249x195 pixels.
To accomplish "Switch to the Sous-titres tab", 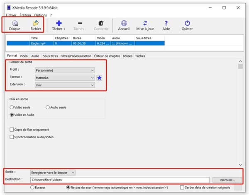I will (x=50, y=56).
